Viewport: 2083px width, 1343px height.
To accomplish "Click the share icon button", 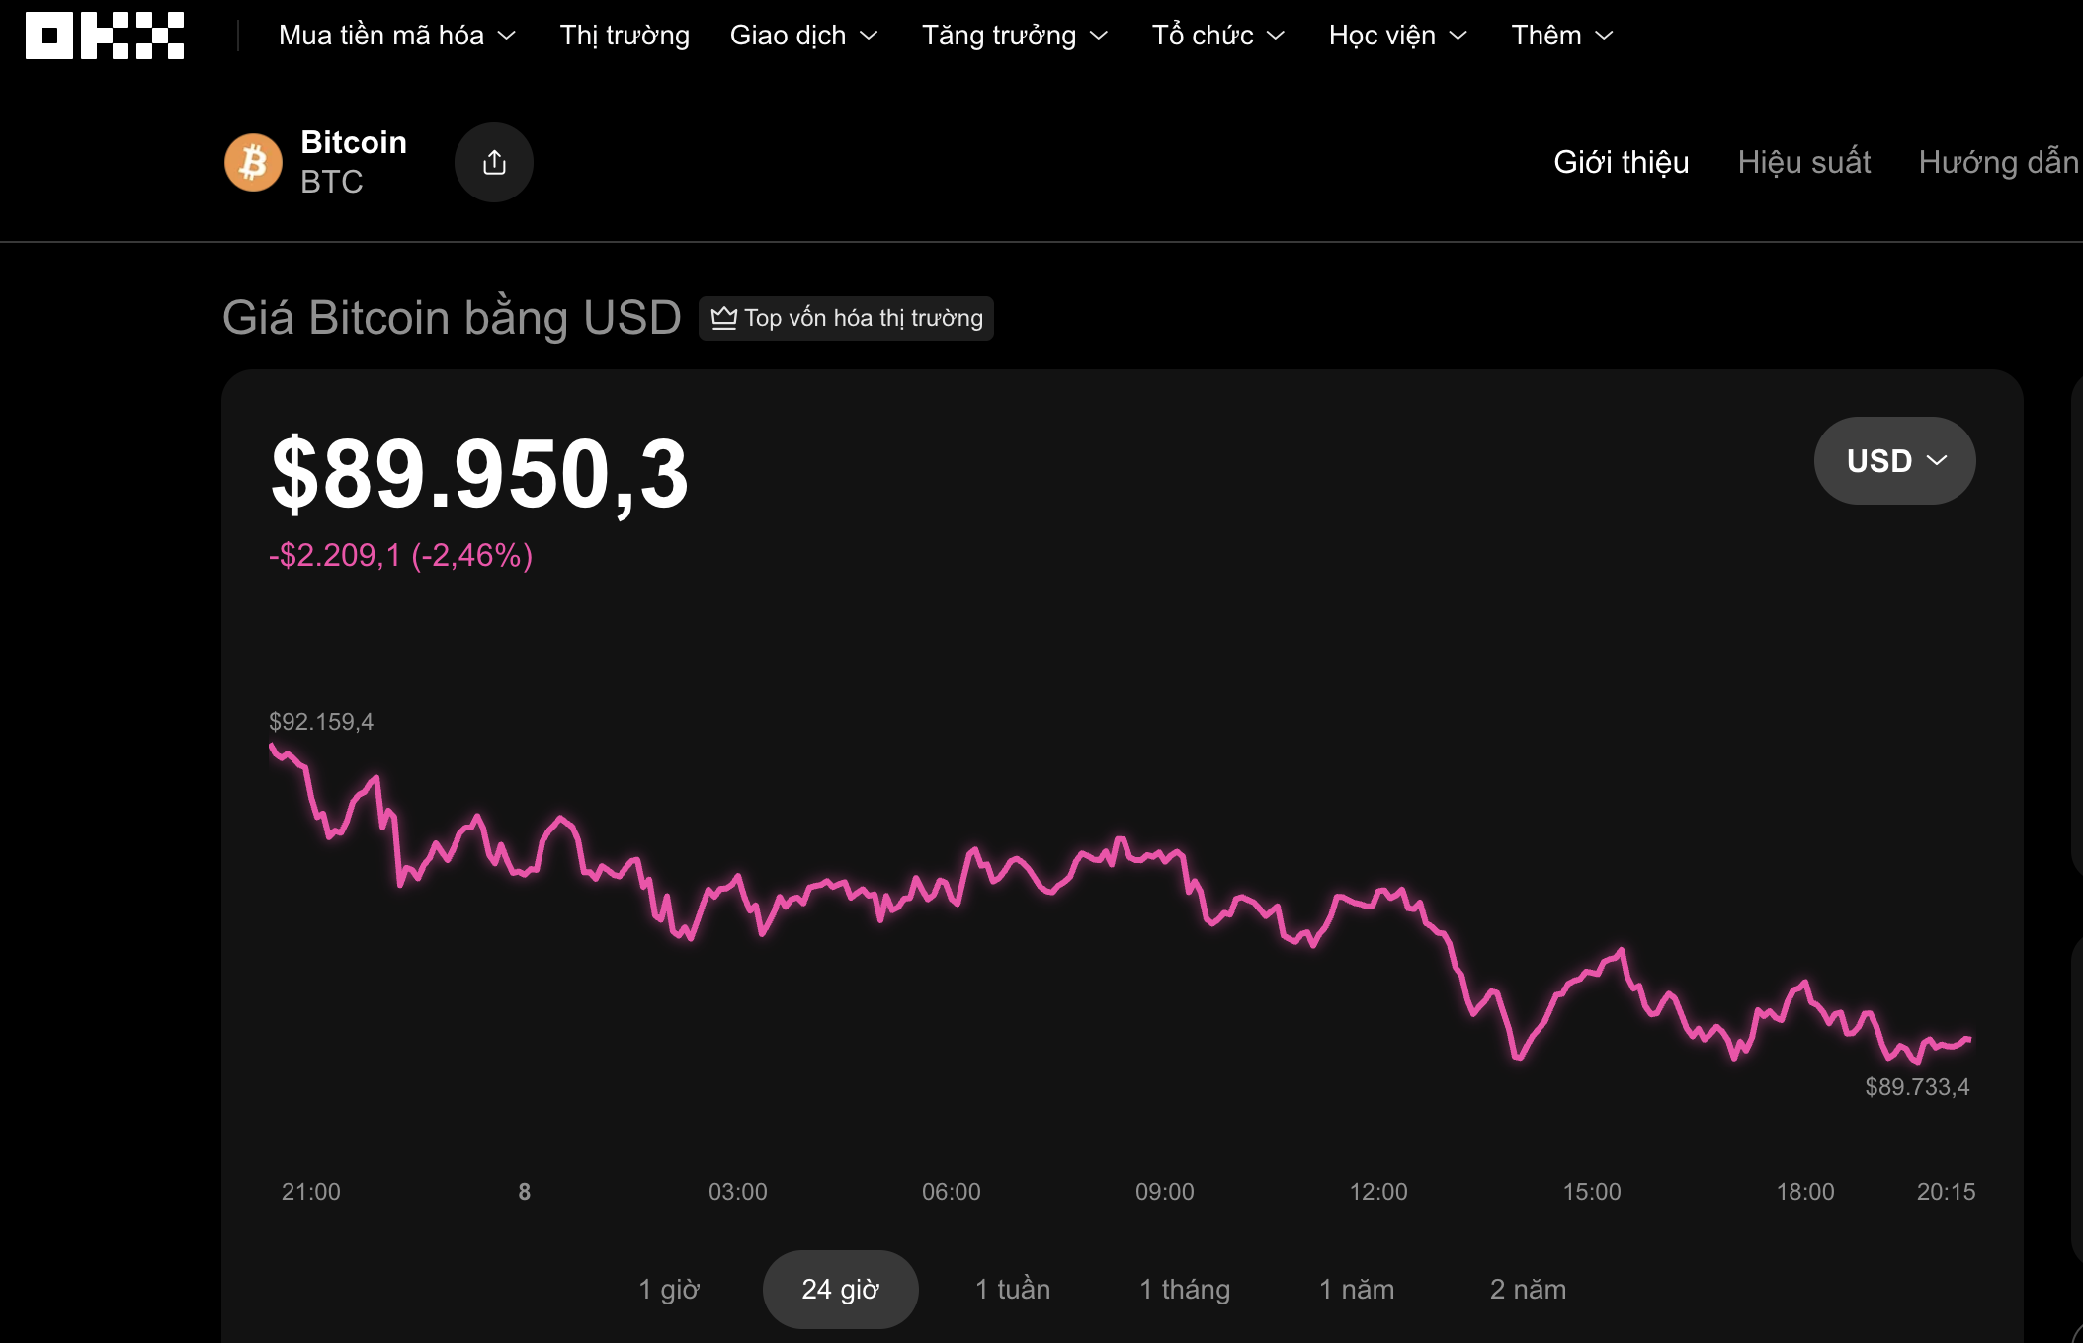I will point(494,163).
